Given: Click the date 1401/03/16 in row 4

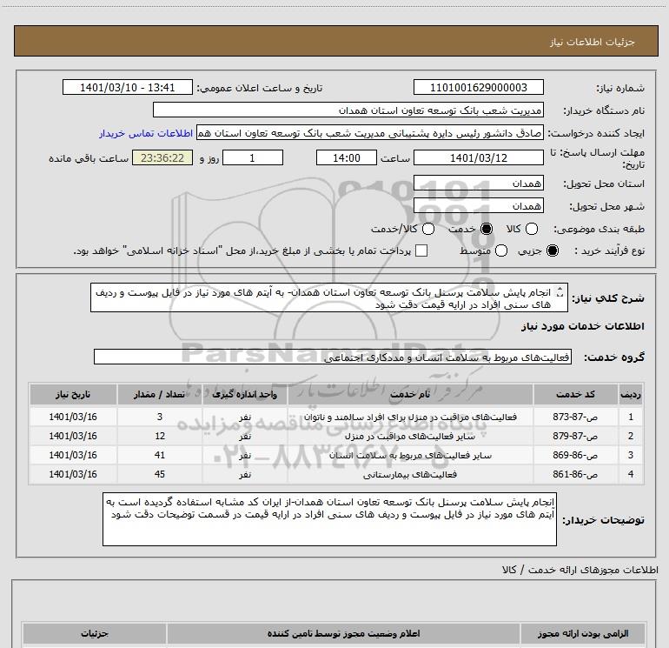Looking at the screenshot, I should coord(73,474).
